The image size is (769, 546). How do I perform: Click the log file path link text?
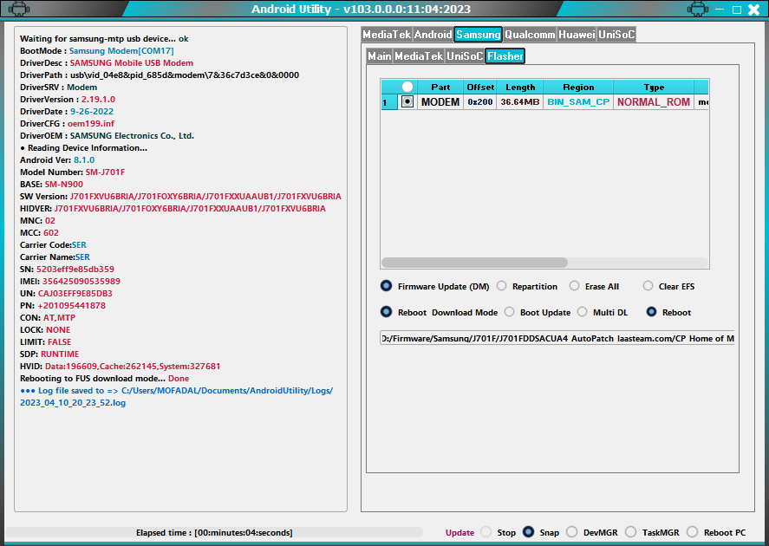point(177,397)
